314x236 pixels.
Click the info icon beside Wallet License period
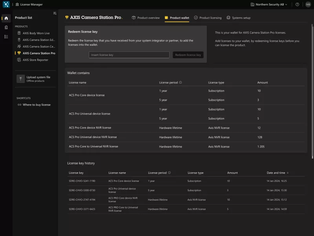pos(181,83)
